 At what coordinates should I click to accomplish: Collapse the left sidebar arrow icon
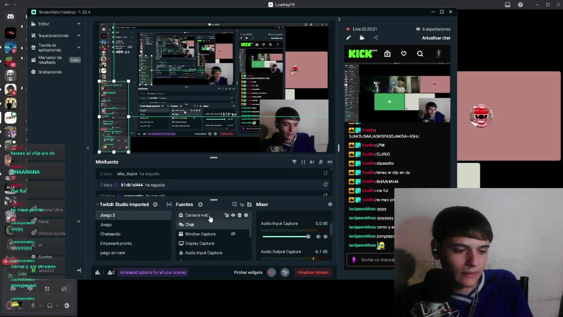pos(79,270)
